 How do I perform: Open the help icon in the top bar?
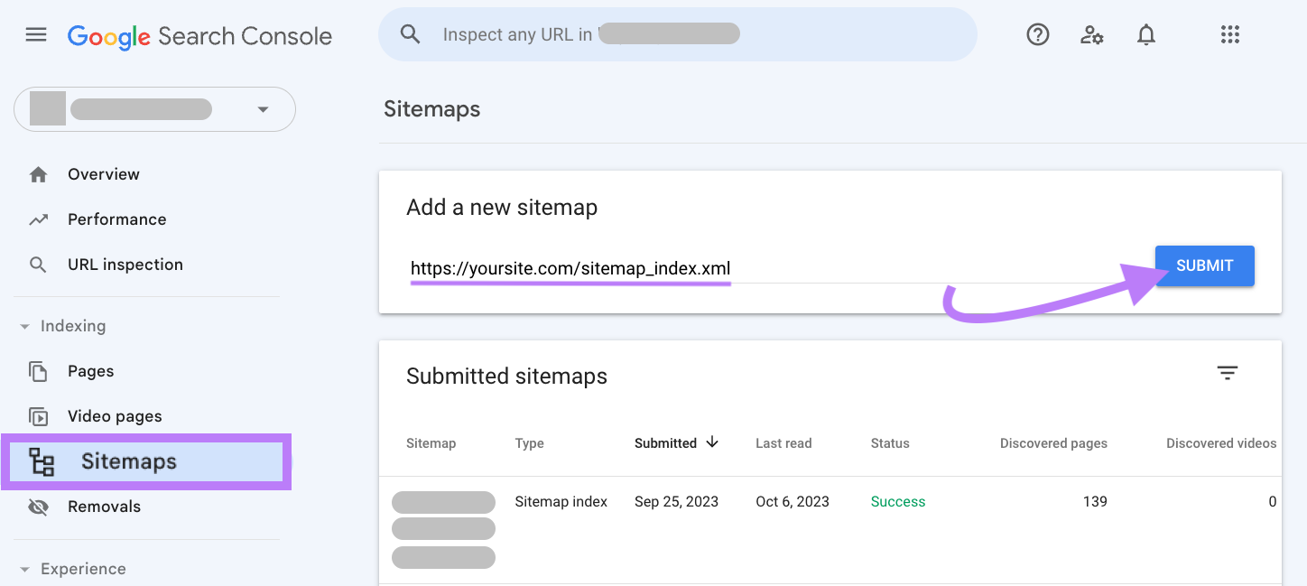[x=1037, y=34]
